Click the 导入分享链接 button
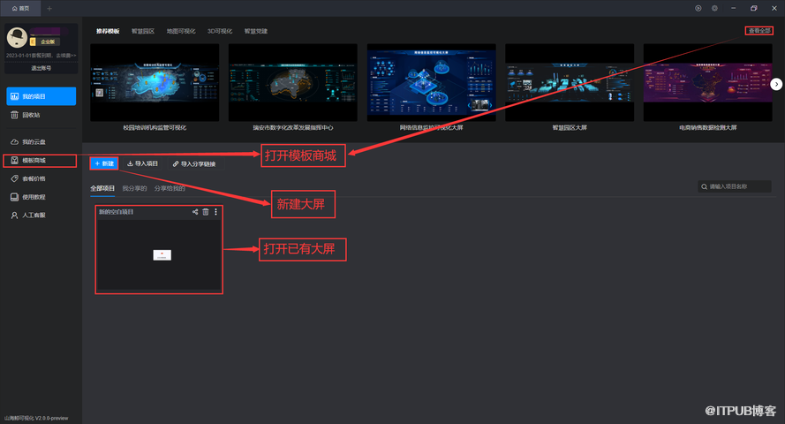 coord(194,163)
